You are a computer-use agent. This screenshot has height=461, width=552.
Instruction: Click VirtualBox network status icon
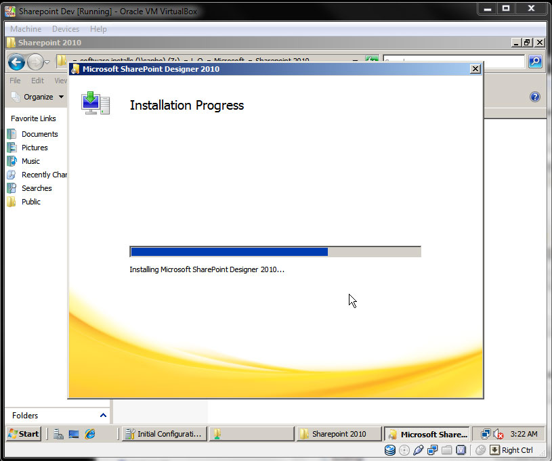pyautogui.click(x=432, y=450)
